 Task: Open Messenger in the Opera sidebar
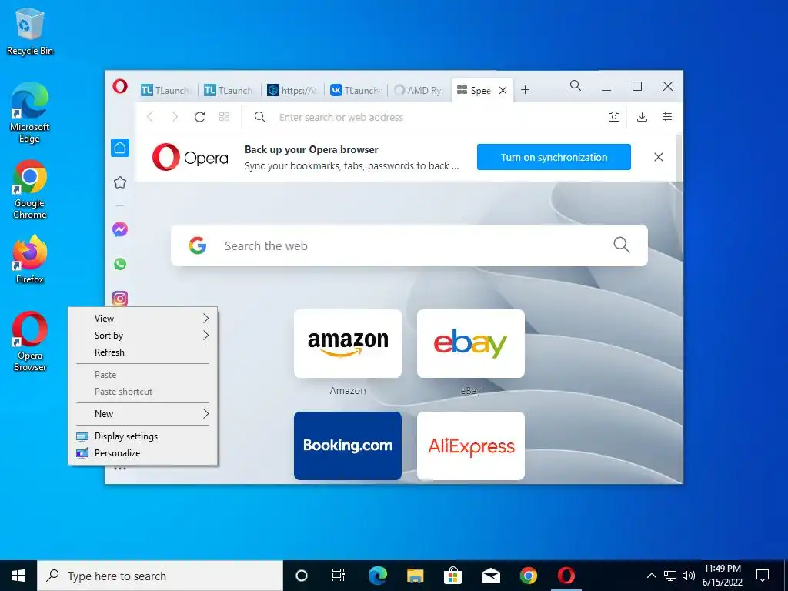(119, 229)
